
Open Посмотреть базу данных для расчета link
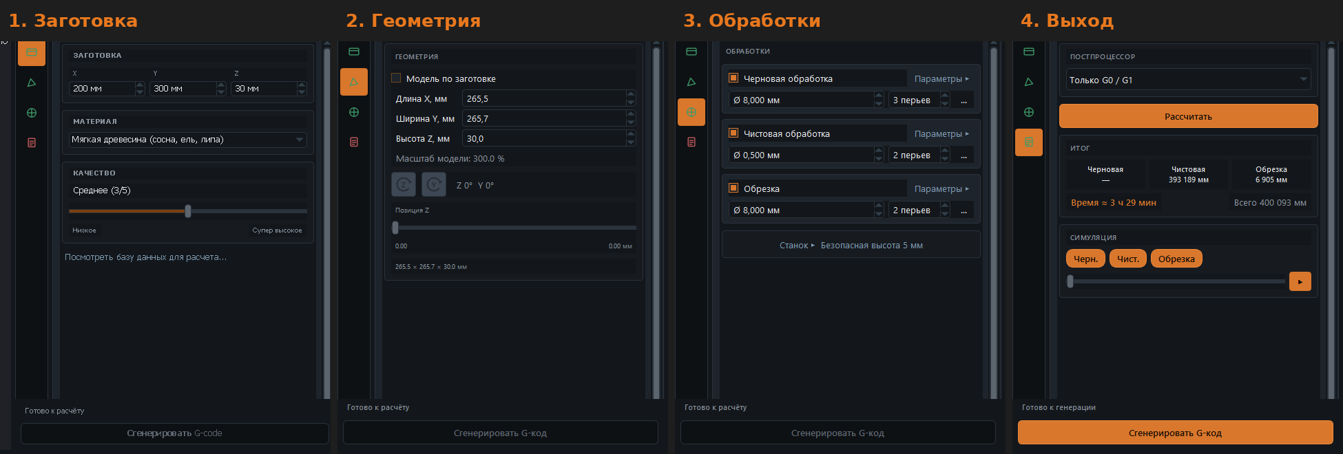point(145,257)
